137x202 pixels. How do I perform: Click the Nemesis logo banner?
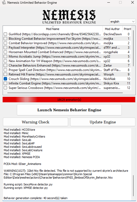point(69,17)
